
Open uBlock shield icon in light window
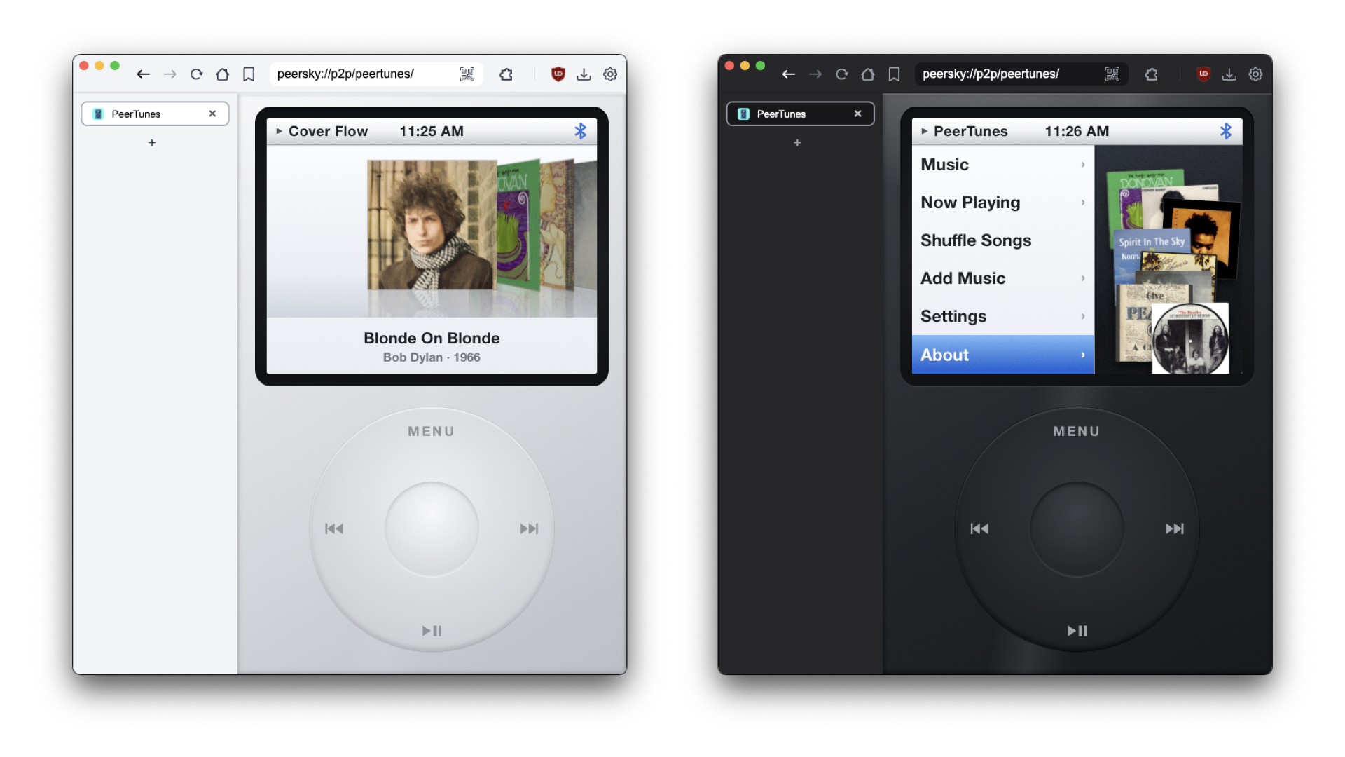[x=558, y=74]
